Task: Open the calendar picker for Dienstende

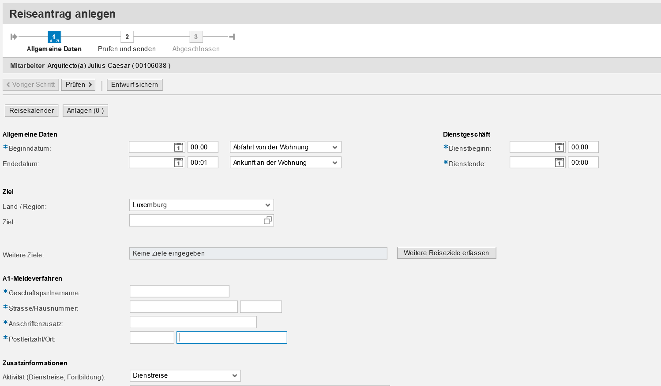Action: [x=559, y=162]
